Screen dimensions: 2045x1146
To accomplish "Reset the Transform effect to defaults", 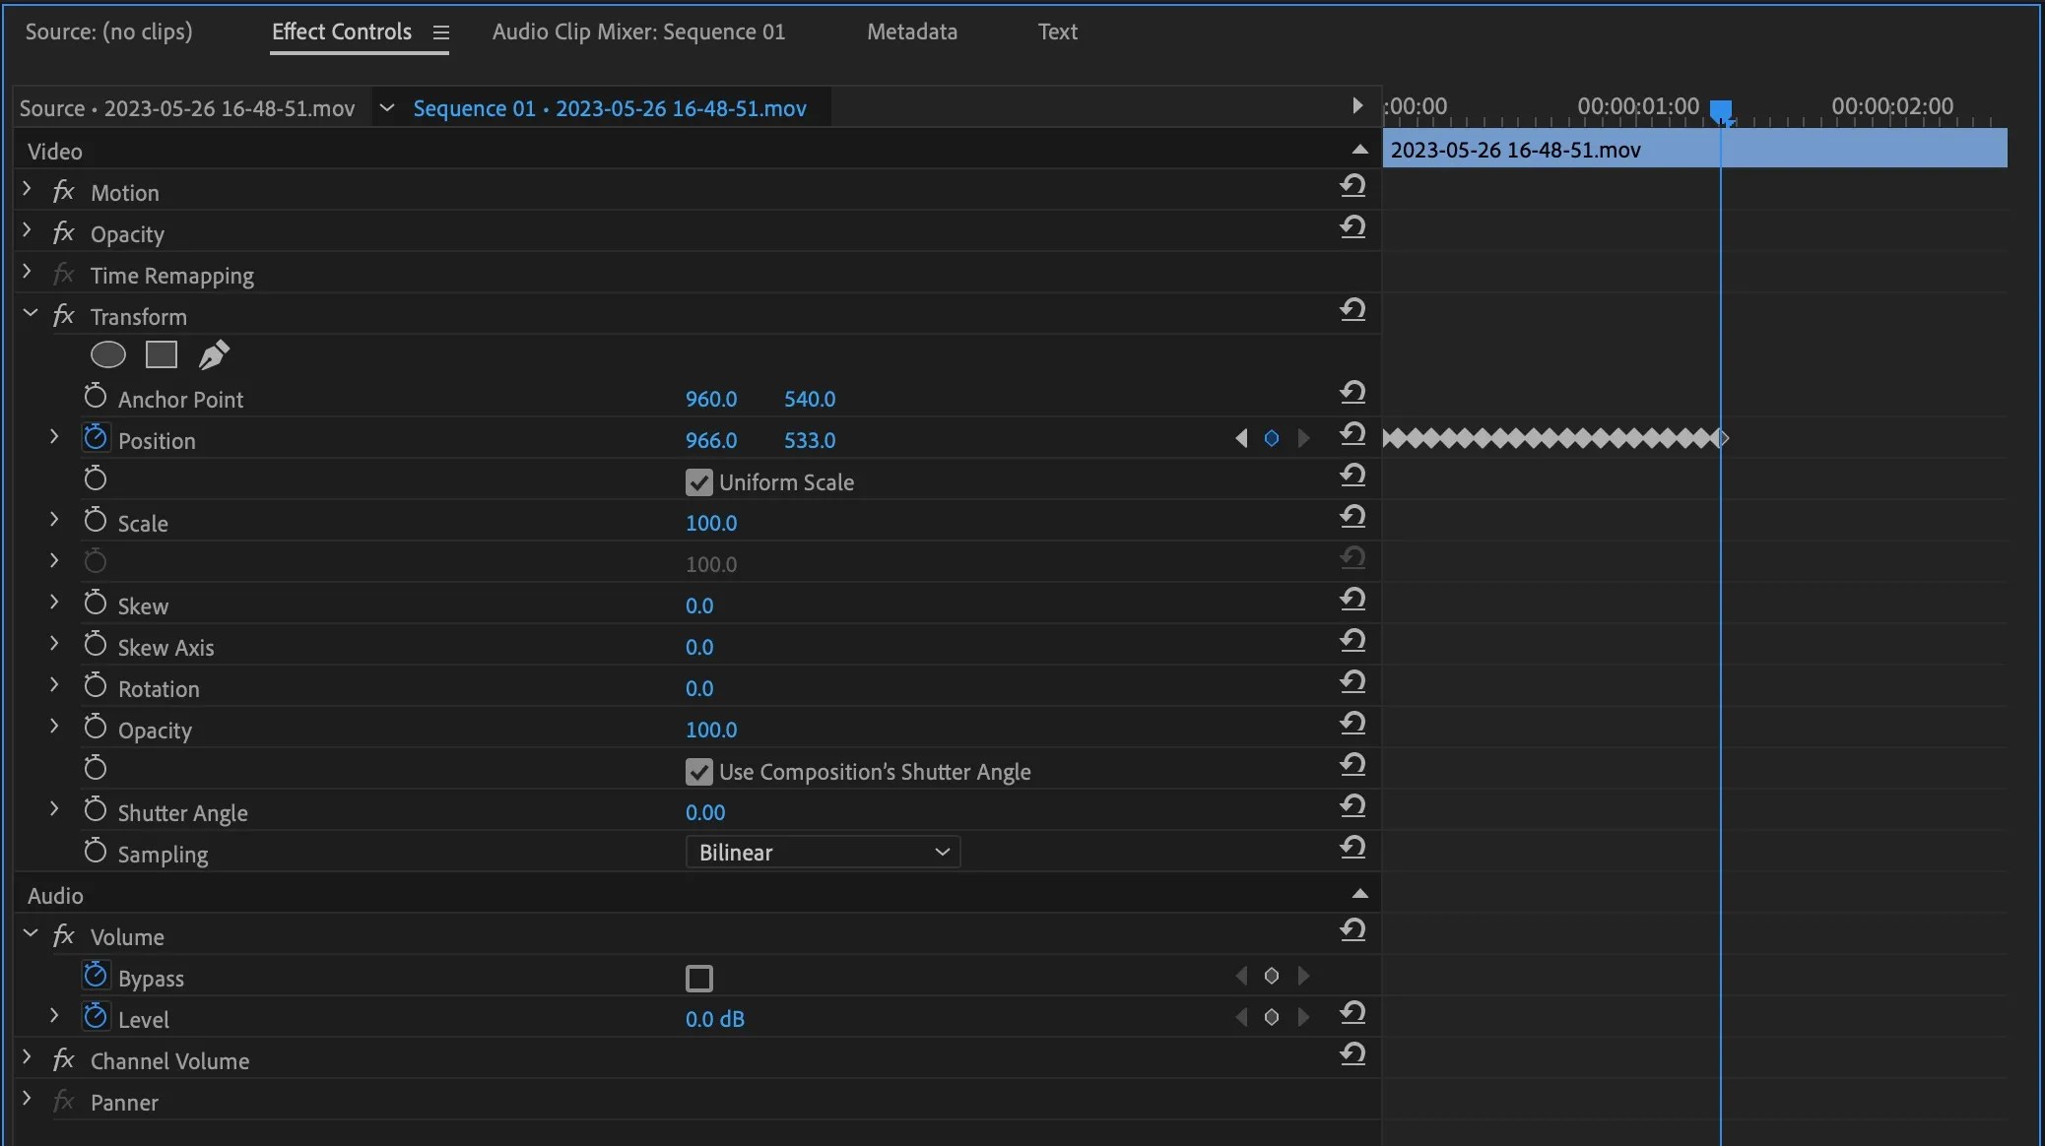I will click(1354, 310).
